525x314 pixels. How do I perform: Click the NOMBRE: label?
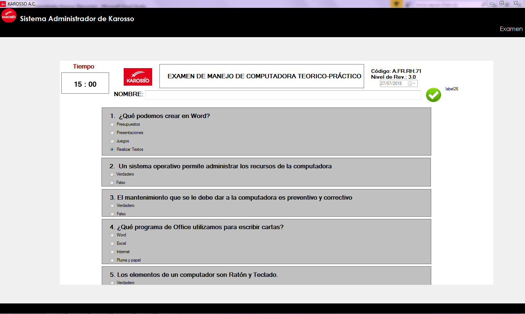click(x=128, y=94)
